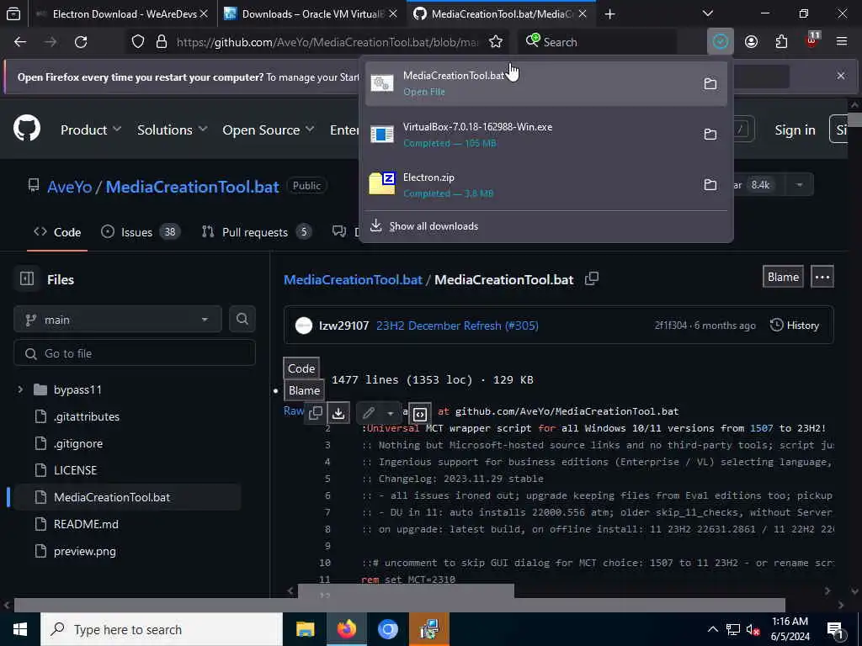Open the file History link
The height and width of the screenshot is (646, 862).
coord(795,326)
